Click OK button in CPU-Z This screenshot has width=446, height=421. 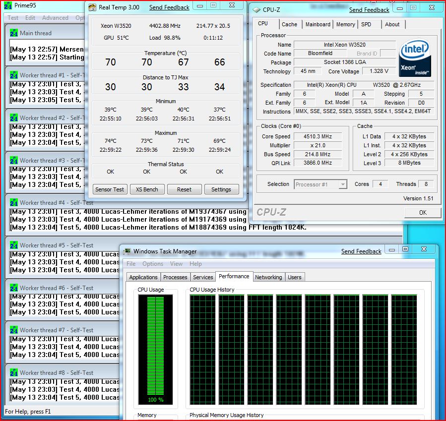pyautogui.click(x=423, y=213)
